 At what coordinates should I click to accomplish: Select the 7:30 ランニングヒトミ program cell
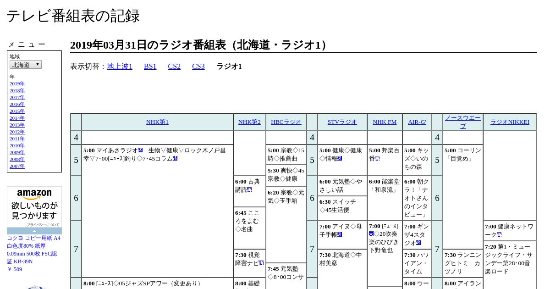(x=463, y=263)
